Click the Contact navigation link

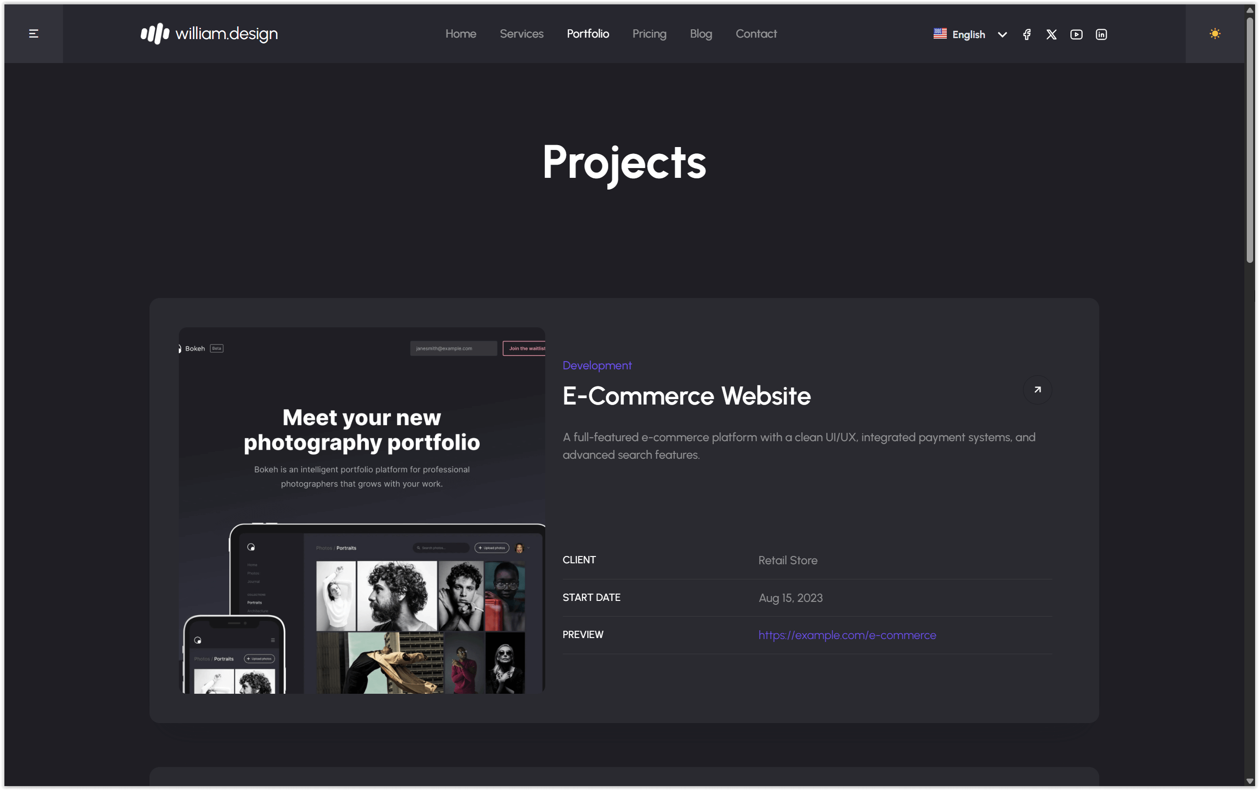click(756, 33)
